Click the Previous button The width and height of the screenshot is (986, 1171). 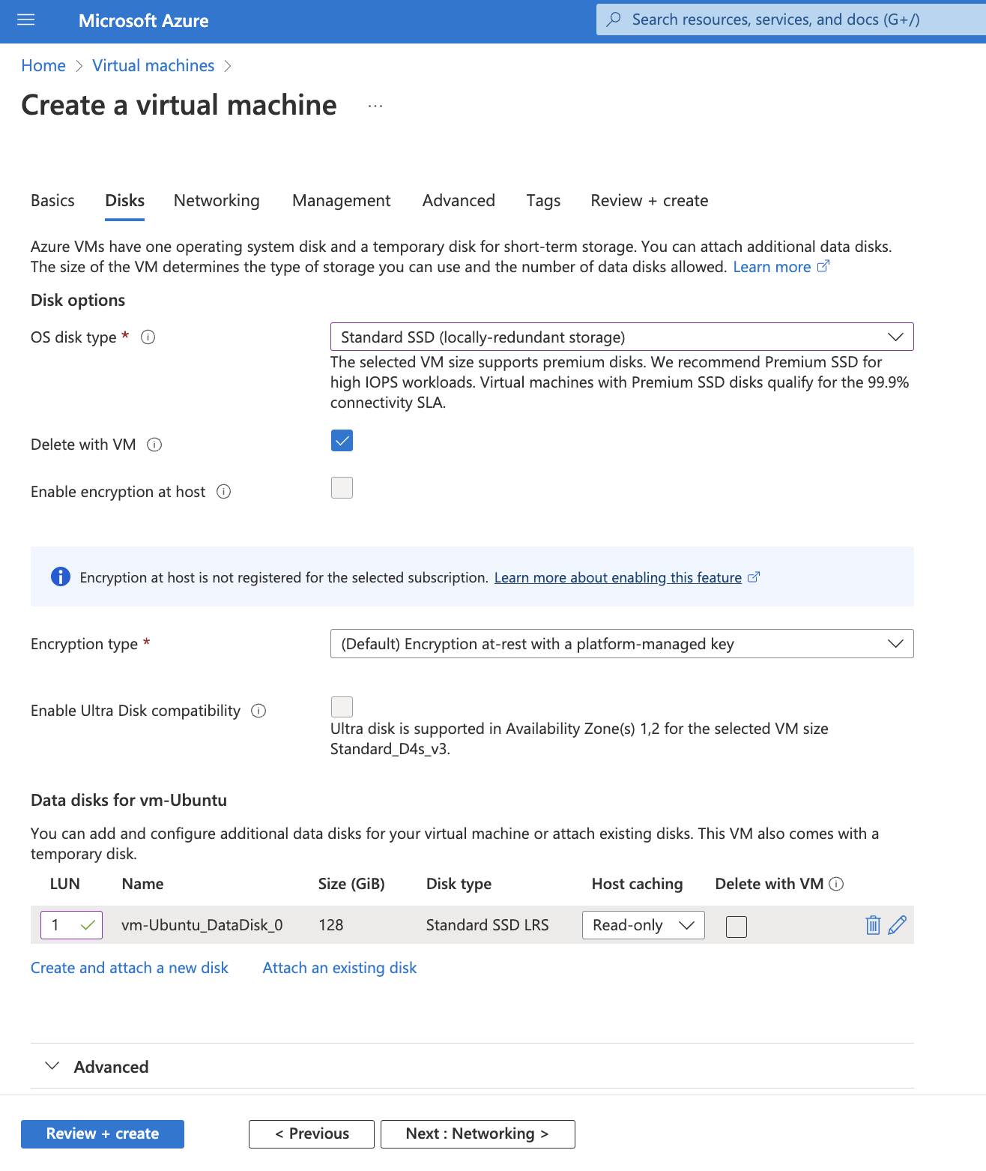pyautogui.click(x=312, y=1134)
